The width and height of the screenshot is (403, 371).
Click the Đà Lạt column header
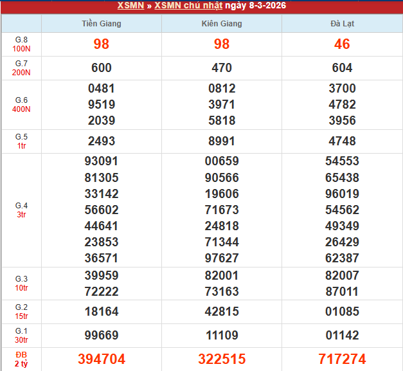(x=342, y=24)
